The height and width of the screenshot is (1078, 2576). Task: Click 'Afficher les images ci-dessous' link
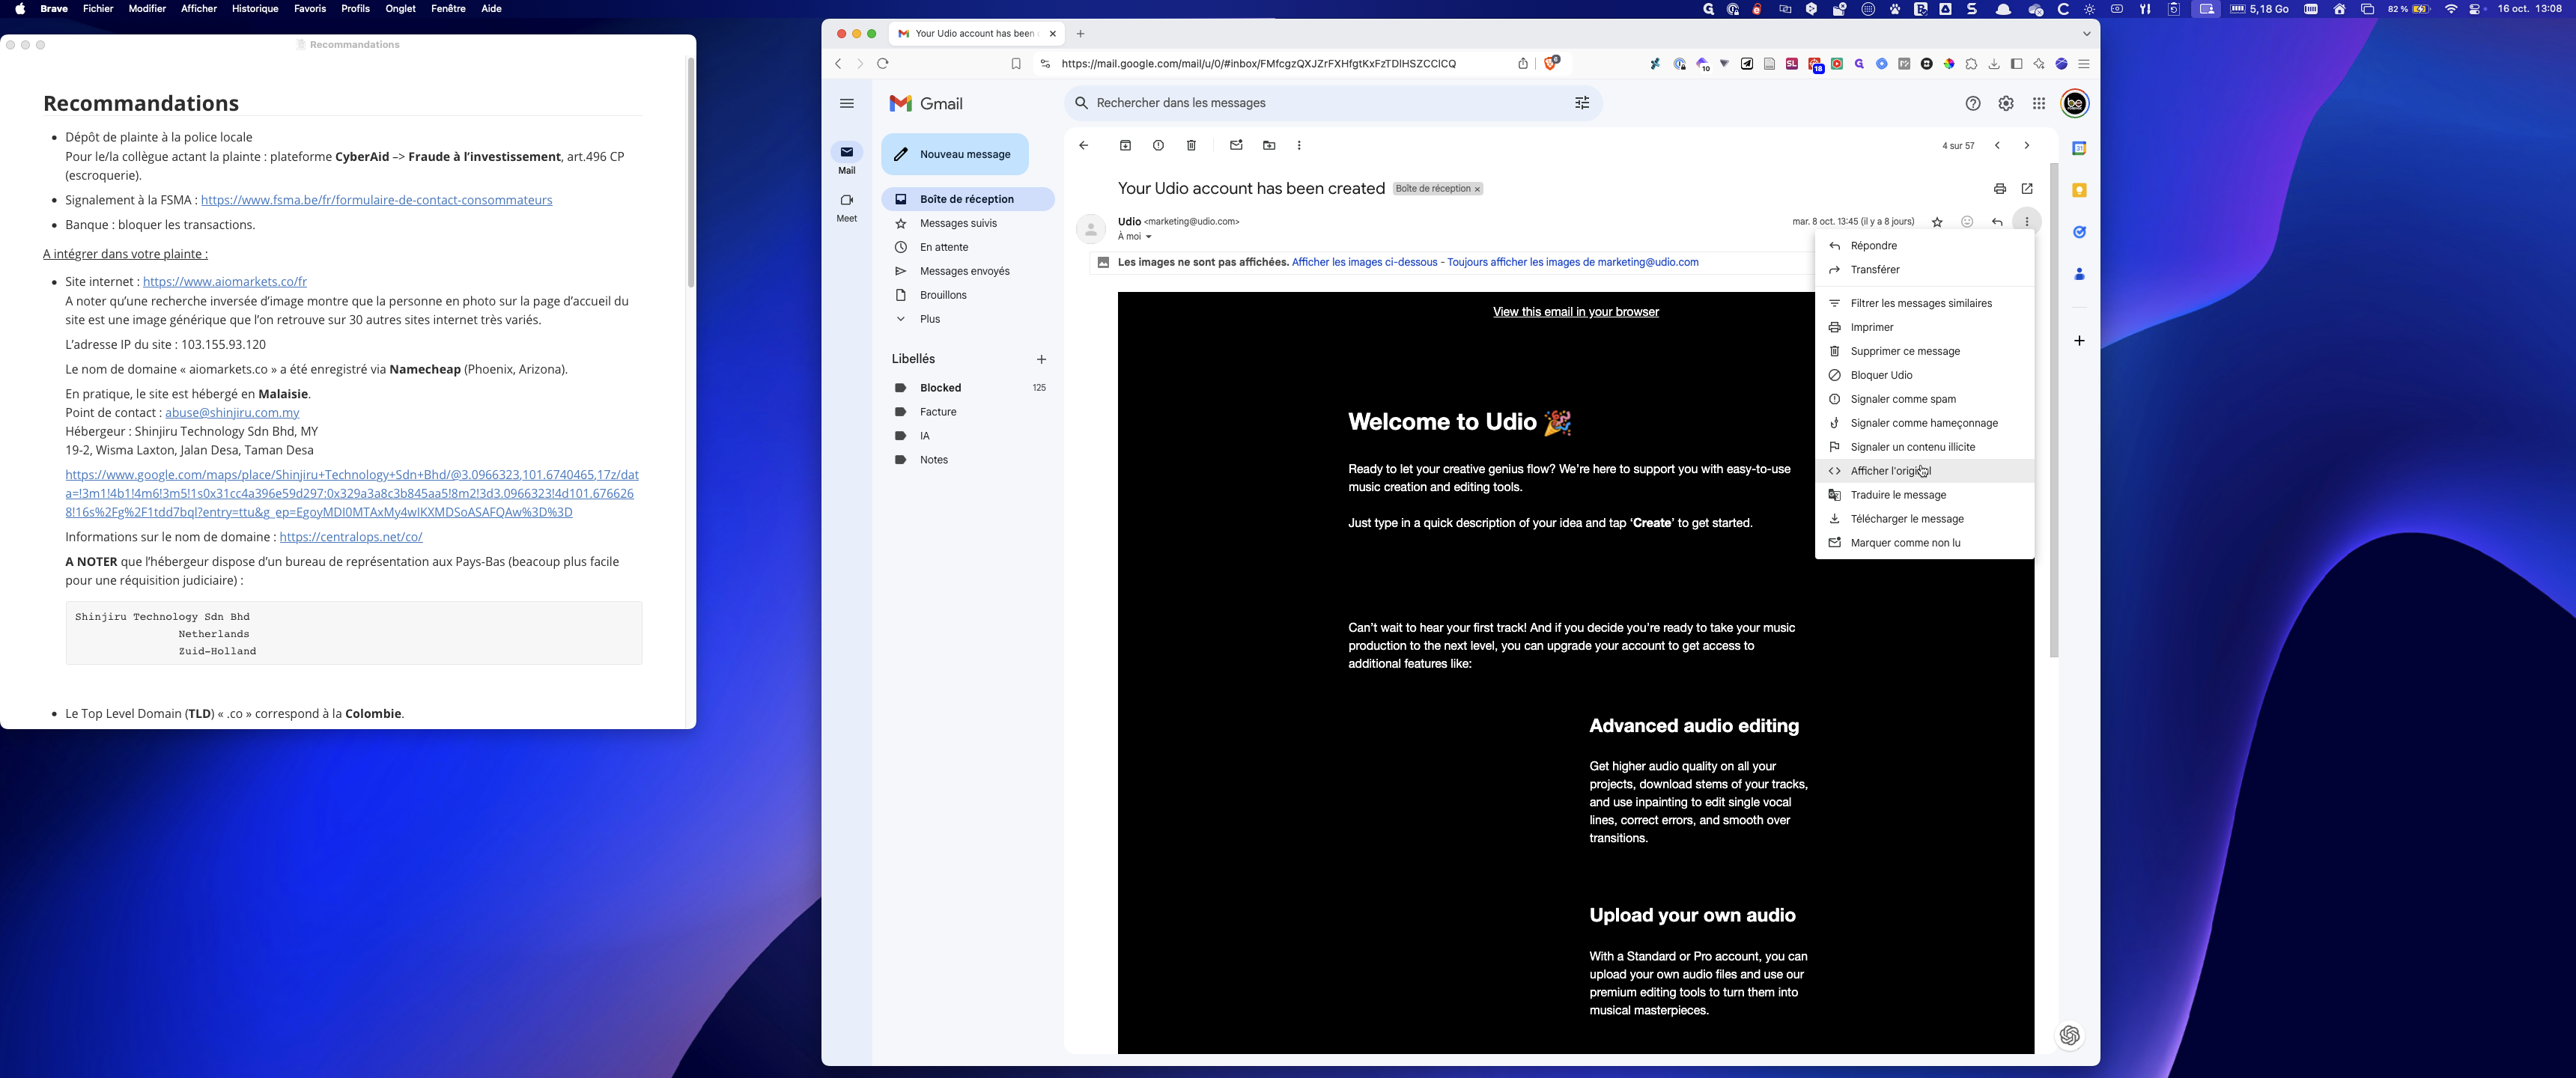click(x=1364, y=263)
